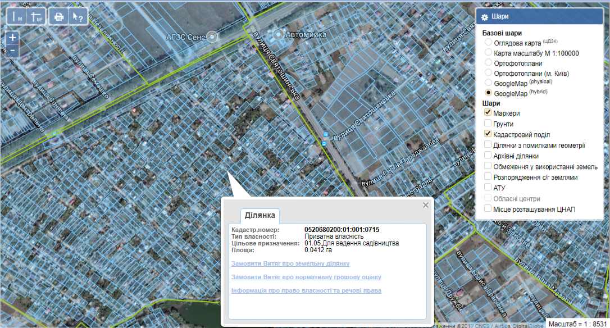Click the вулиця Святошинська street label
The image size is (610, 328).
tap(276, 66)
